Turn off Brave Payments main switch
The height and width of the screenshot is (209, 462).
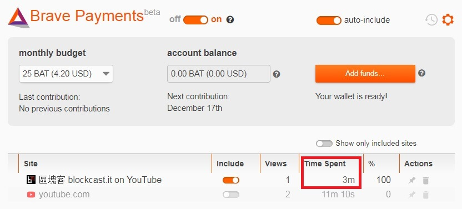coord(195,20)
